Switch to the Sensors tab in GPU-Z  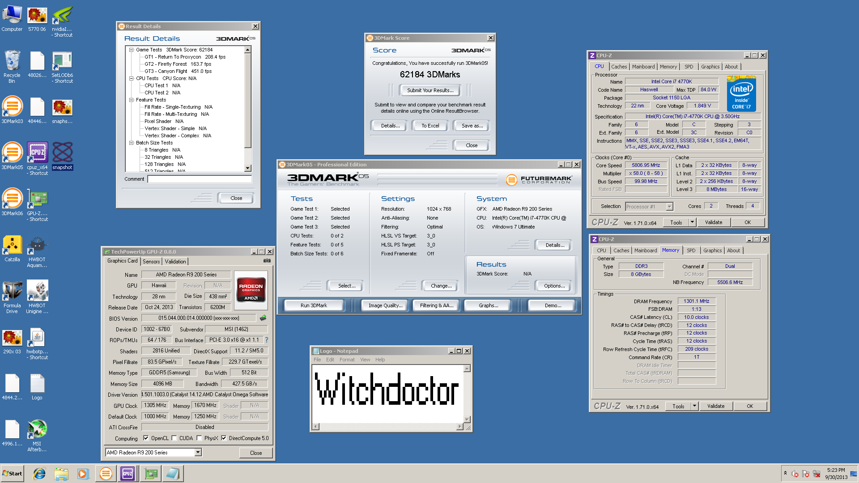(x=151, y=262)
